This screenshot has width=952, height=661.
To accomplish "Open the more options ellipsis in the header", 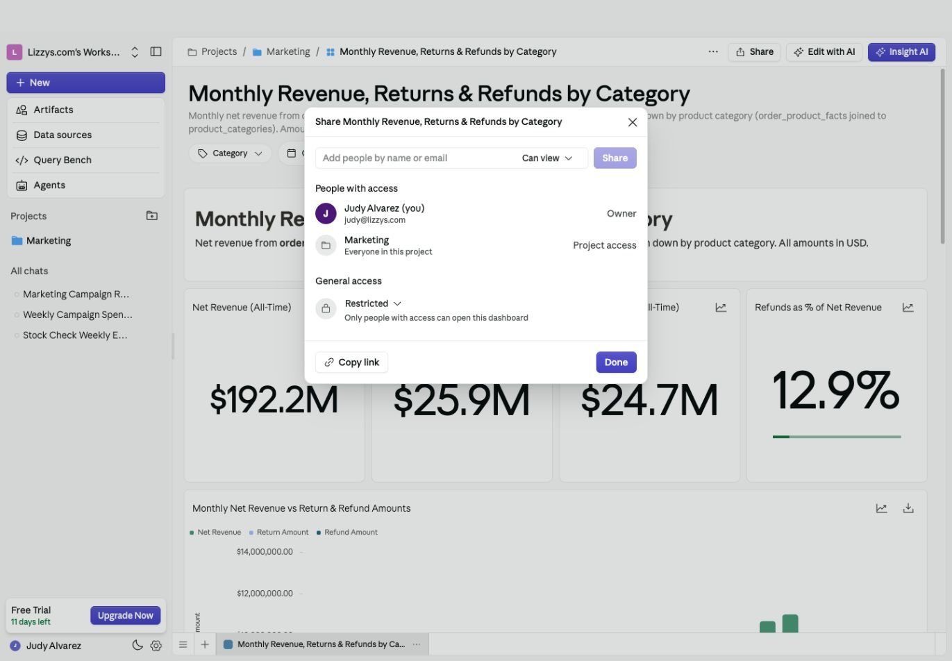I will tap(713, 51).
